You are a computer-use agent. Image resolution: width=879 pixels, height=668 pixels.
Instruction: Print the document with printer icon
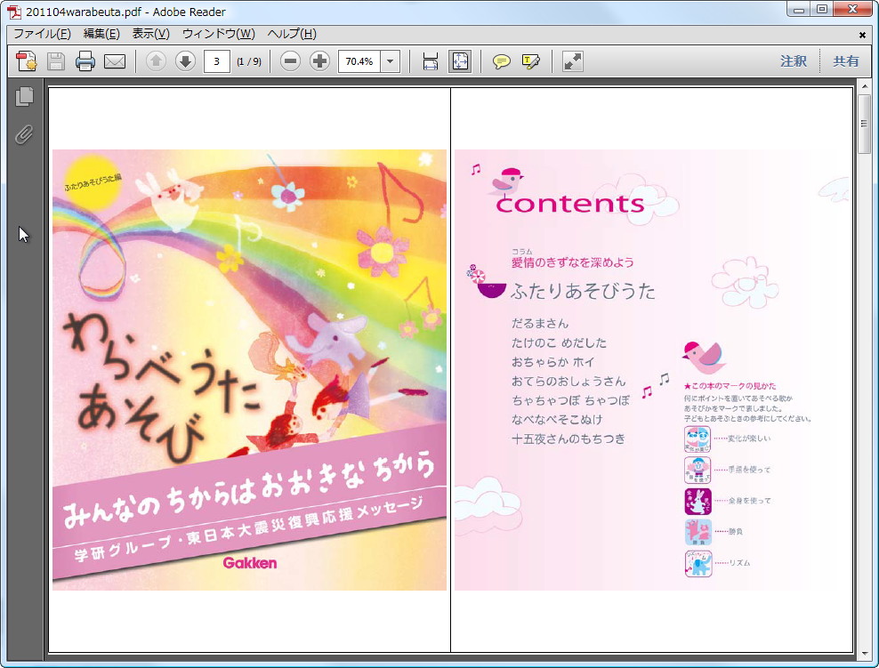click(x=85, y=61)
